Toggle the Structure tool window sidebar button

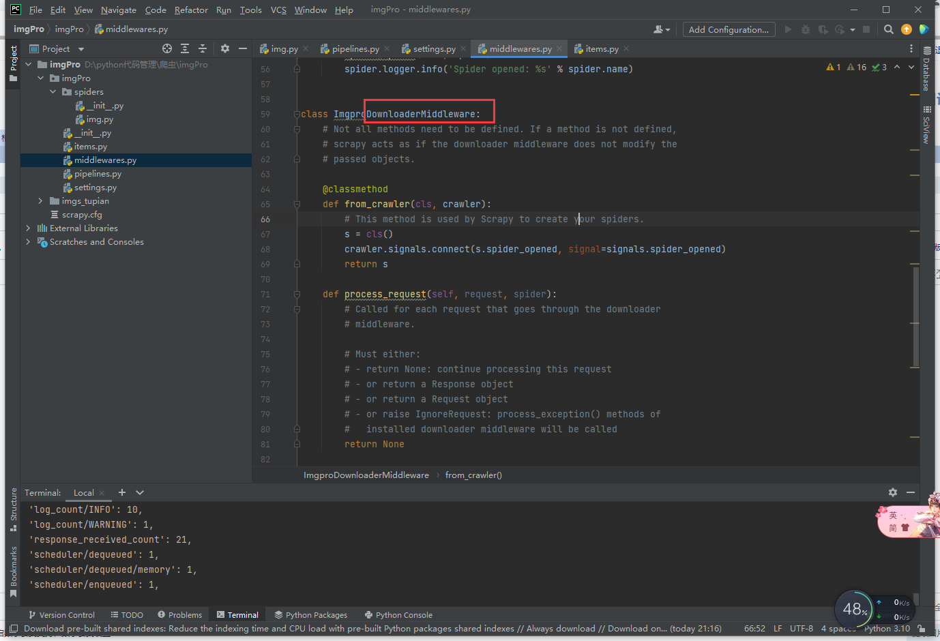pos(13,509)
